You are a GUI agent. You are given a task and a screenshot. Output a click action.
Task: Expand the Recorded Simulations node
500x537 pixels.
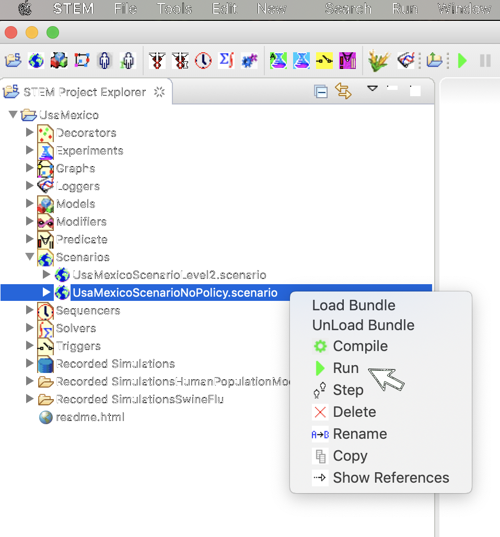point(30,364)
